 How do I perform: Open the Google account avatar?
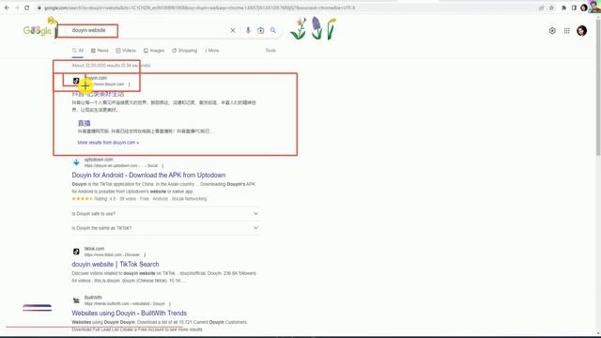[581, 31]
